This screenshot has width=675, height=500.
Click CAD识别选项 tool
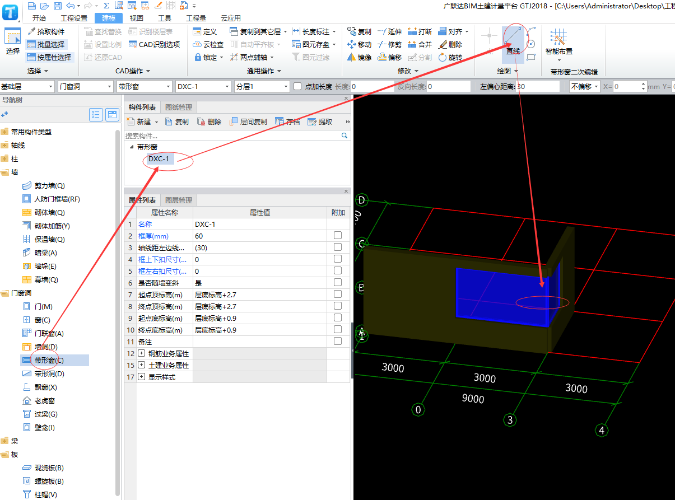coord(154,44)
